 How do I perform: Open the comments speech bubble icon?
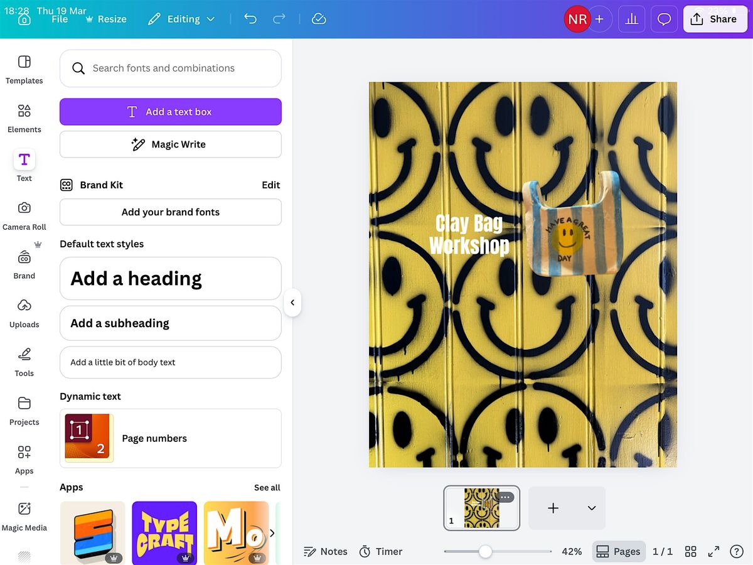[664, 19]
